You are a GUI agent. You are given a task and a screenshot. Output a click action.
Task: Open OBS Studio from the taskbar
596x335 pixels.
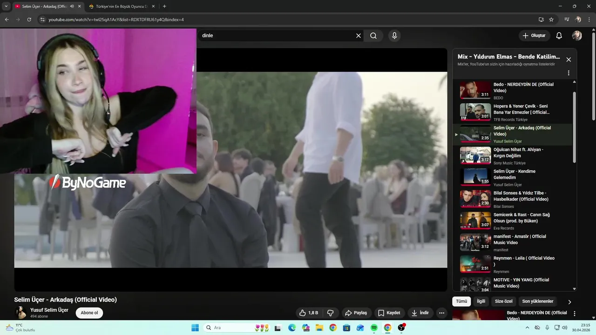[x=401, y=328]
